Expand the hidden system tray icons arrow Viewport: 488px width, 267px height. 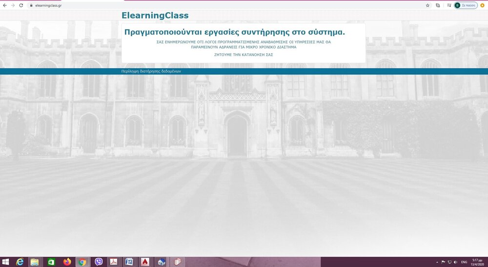pyautogui.click(x=437, y=262)
